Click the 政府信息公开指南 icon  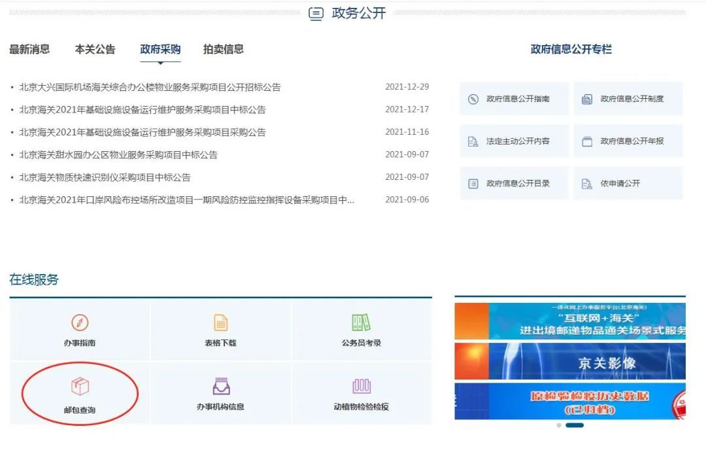[x=473, y=99]
